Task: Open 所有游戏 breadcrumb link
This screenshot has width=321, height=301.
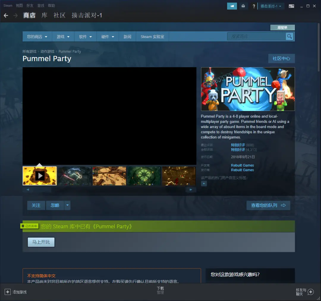Action: (29, 52)
